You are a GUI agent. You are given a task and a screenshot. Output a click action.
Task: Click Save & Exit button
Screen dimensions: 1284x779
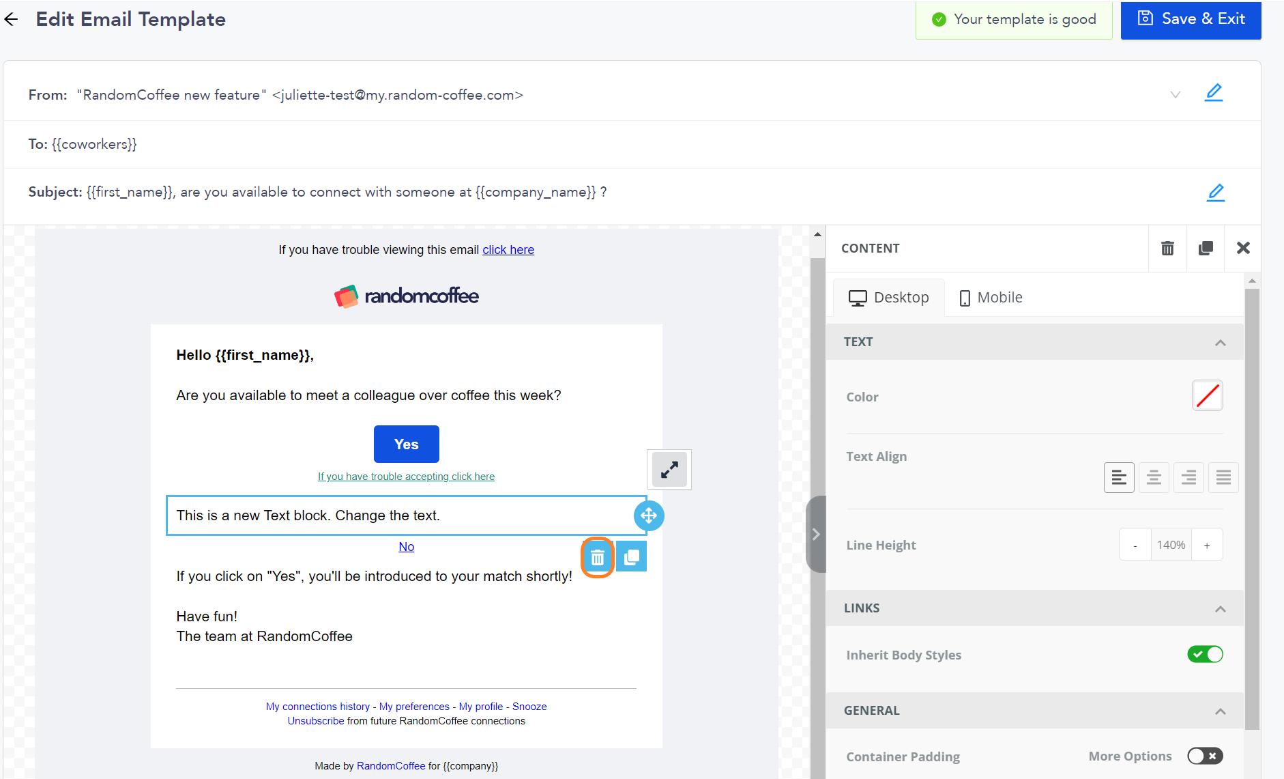1191,19
